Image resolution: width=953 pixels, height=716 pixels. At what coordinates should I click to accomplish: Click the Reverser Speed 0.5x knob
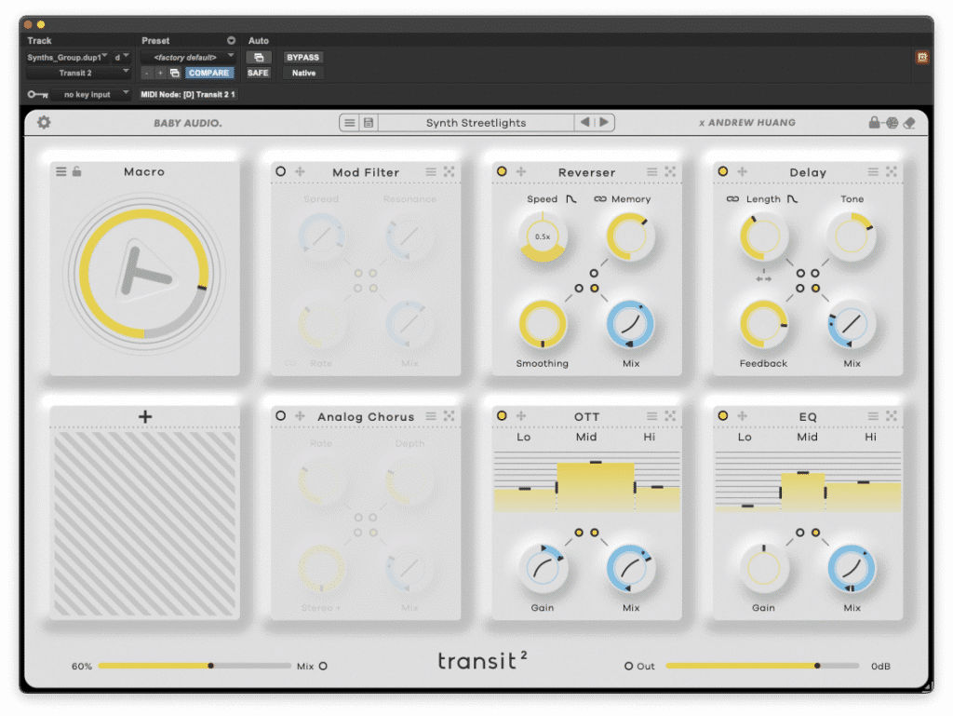[543, 237]
